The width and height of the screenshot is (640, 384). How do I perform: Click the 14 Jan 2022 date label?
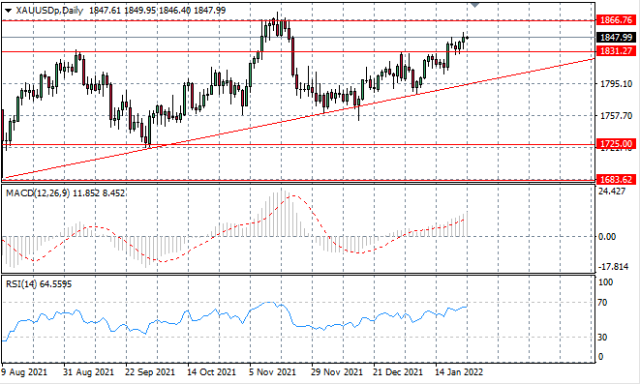click(x=459, y=372)
